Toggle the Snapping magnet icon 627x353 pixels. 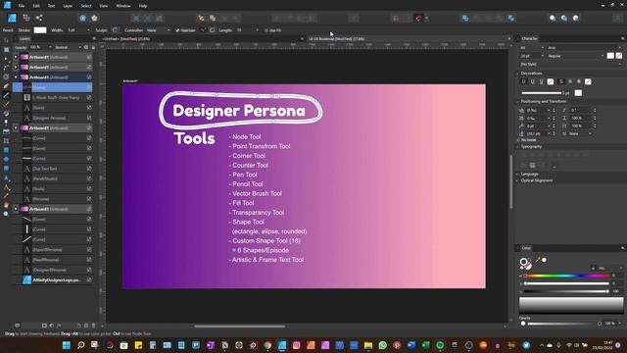418,18
